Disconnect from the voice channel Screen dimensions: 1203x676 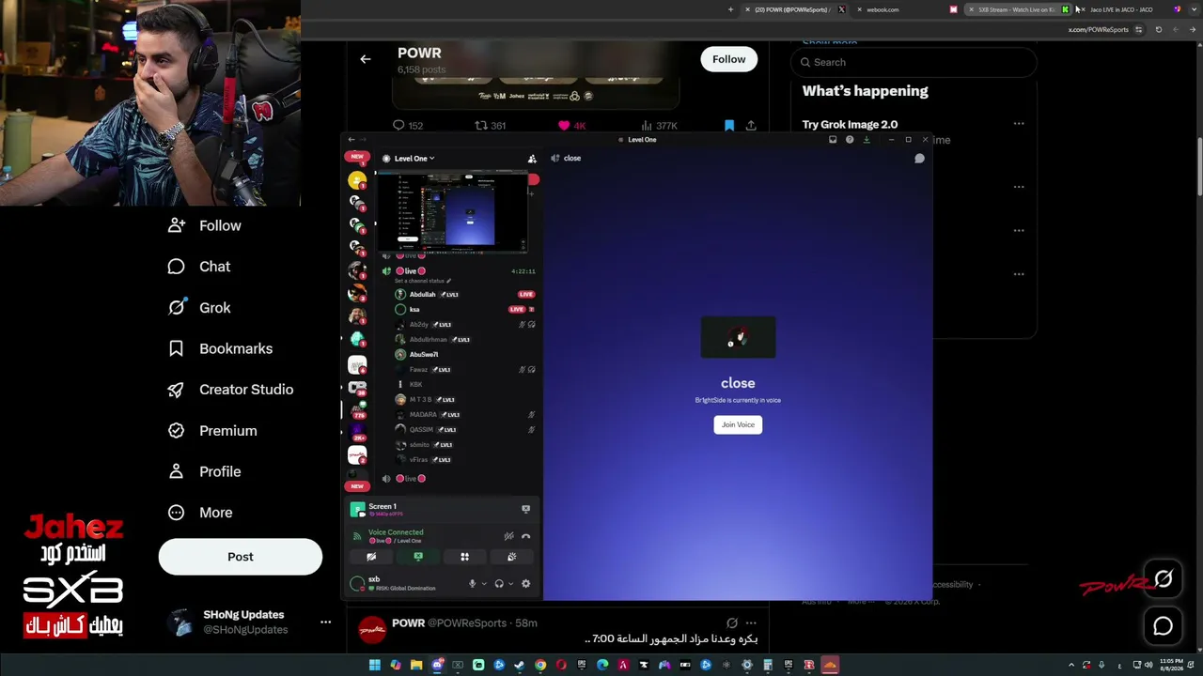(525, 536)
